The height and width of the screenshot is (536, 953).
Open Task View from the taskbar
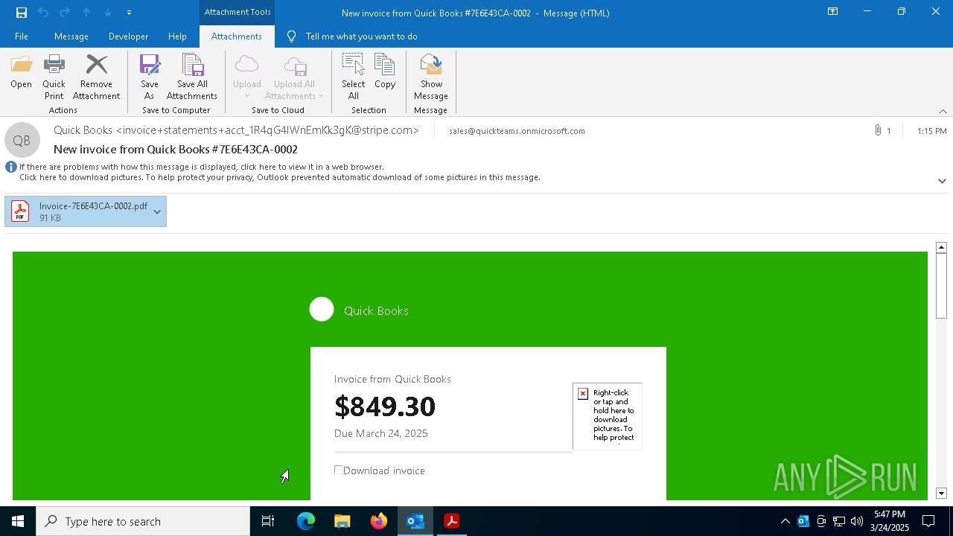pos(268,521)
